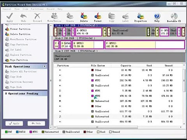This screenshot has width=187, height=140.
Task: Choose Partition Recovery in the sidebar
Action: pyautogui.click(x=19, y=82)
